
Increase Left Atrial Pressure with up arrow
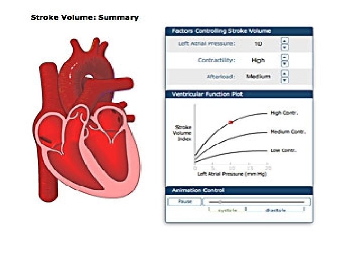285,41
